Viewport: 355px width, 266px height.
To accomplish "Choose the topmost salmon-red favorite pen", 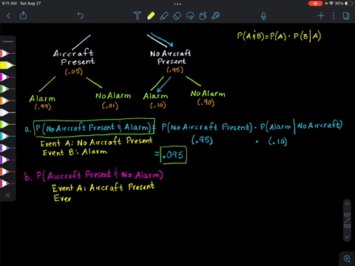I will 7,53.
